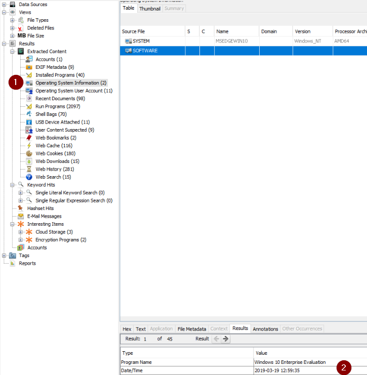Open the File Metadata tab
This screenshot has height=375, width=367.
click(191, 329)
